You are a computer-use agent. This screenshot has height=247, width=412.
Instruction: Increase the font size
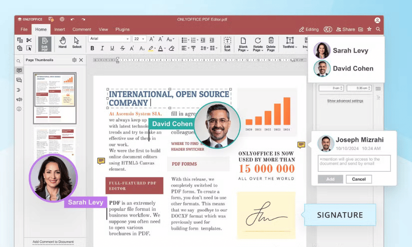tap(152, 39)
